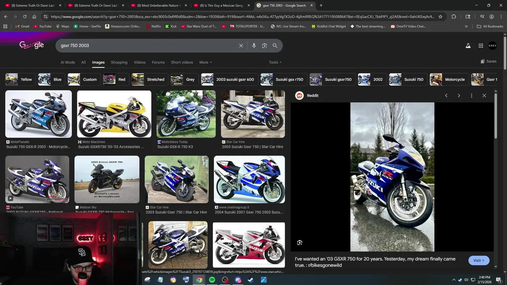Open the sirelmagroup.it Gsxr 750 thumbnail
This screenshot has width=507, height=285.
pos(249,179)
